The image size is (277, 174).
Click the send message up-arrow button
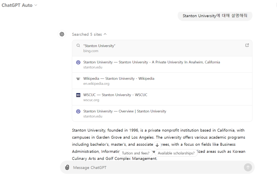[248, 167]
